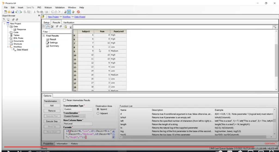
Task: Click the execute-with-arrow icon beside Stop
Action: click(x=74, y=12)
